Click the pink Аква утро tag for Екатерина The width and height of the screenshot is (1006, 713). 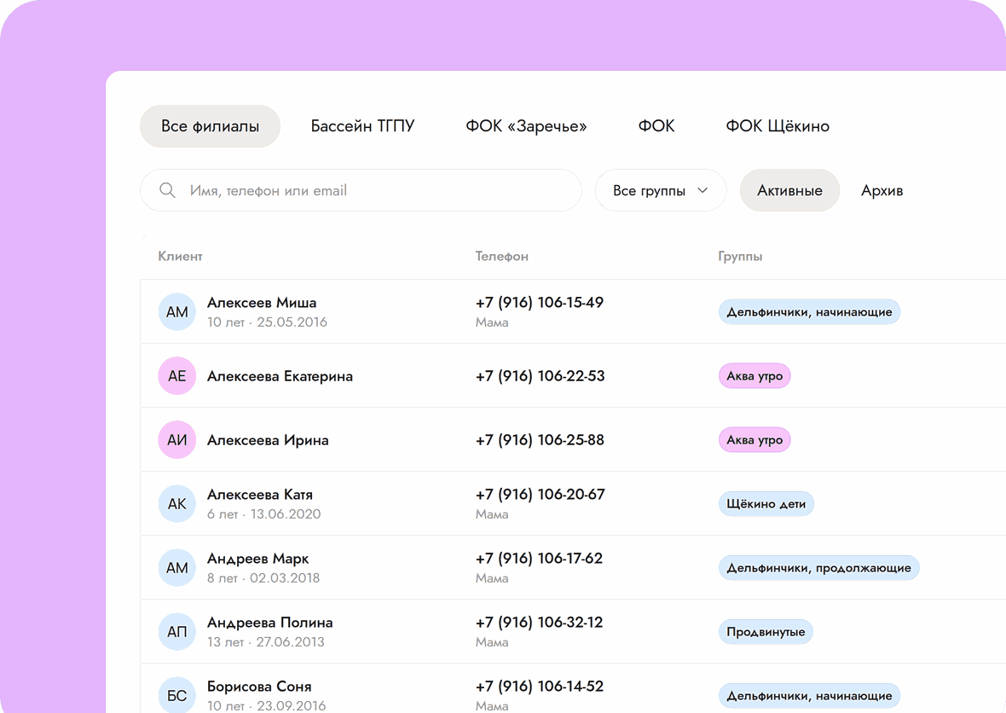754,376
